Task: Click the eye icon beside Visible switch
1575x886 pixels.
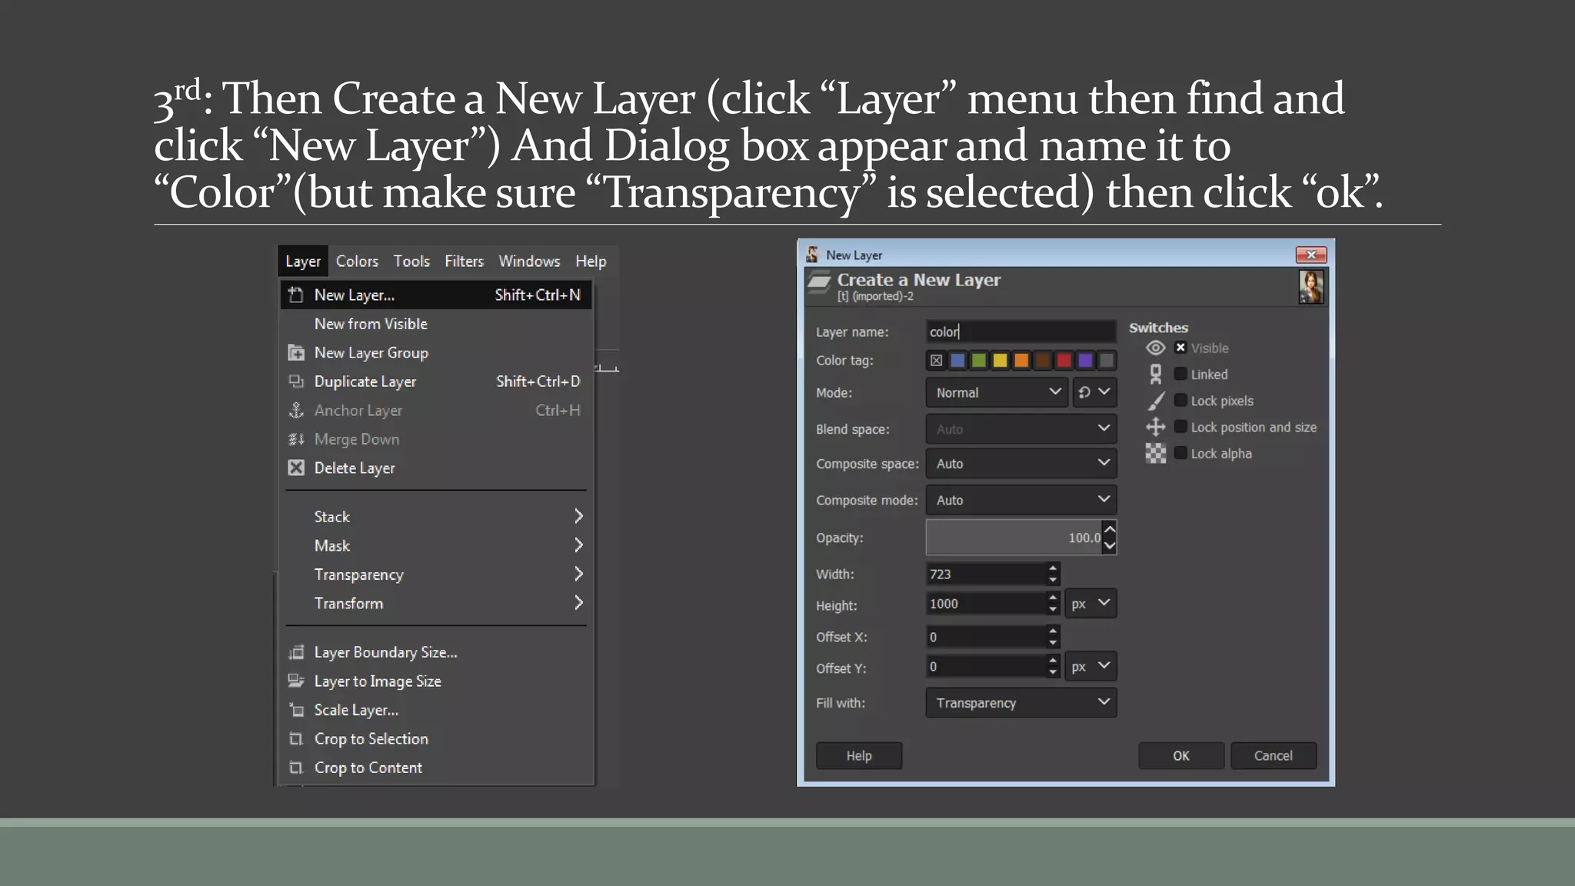Action: click(x=1155, y=348)
